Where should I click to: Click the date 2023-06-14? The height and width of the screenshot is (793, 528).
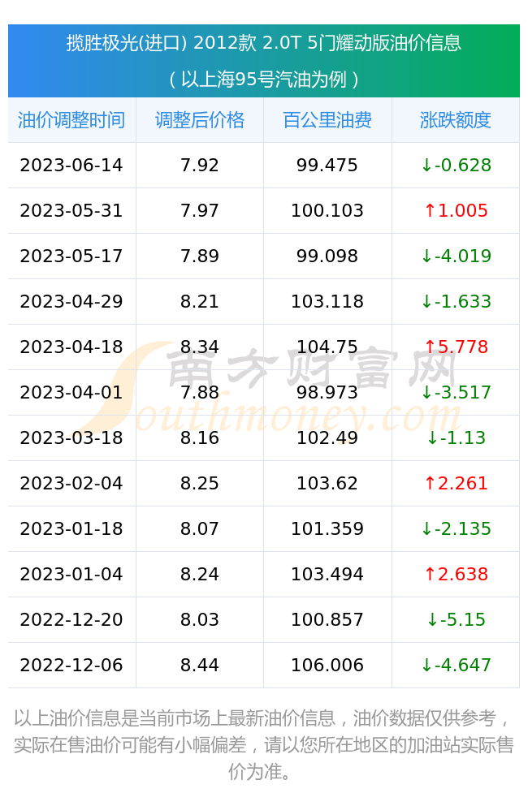pos(71,166)
